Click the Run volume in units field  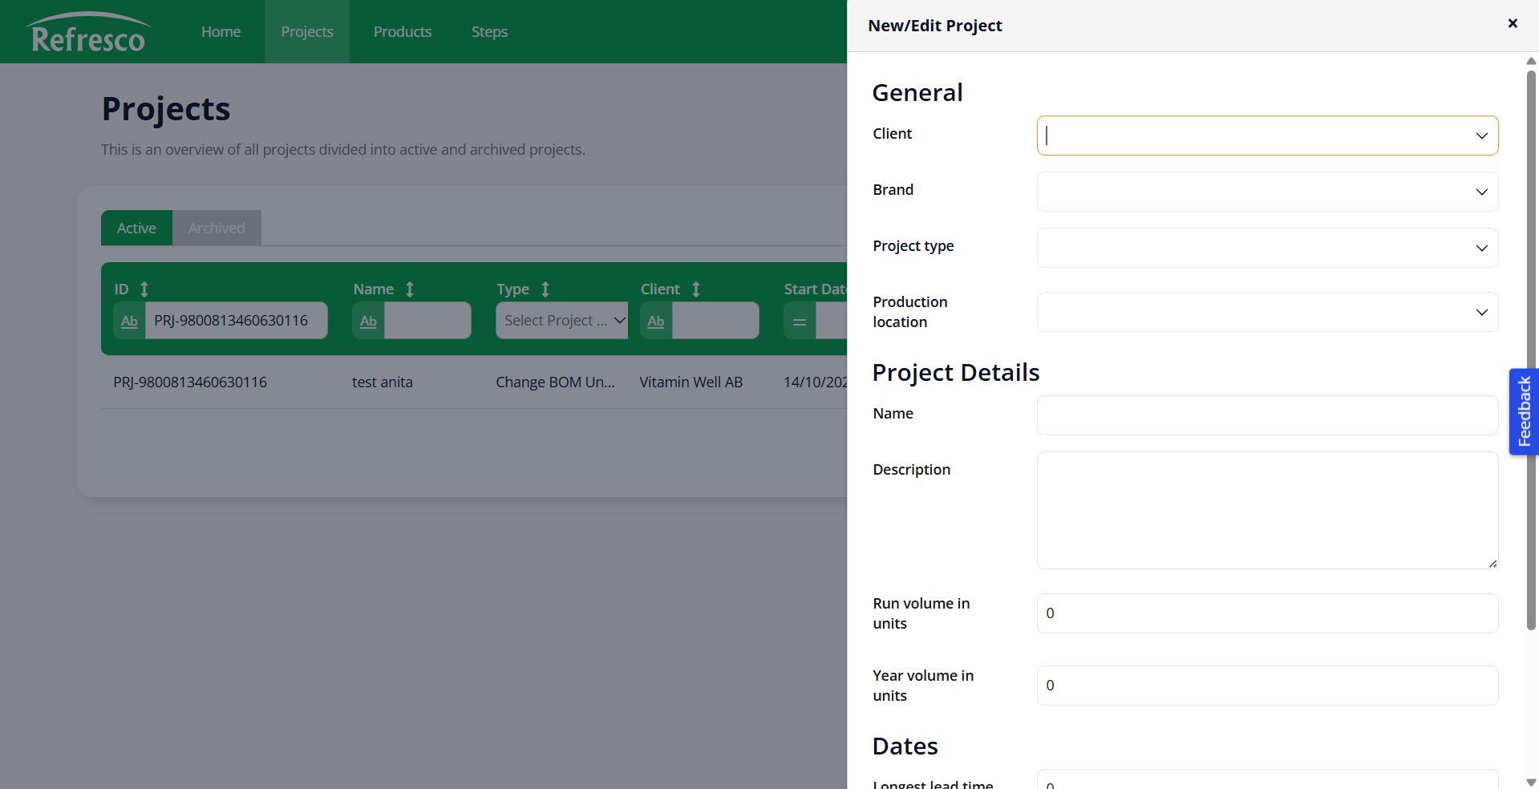[x=1267, y=613]
